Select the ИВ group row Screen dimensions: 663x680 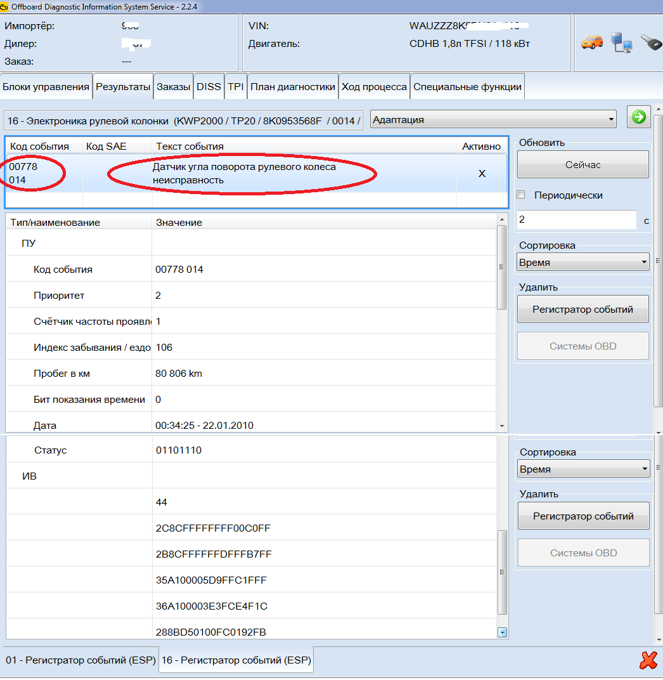click(x=252, y=476)
